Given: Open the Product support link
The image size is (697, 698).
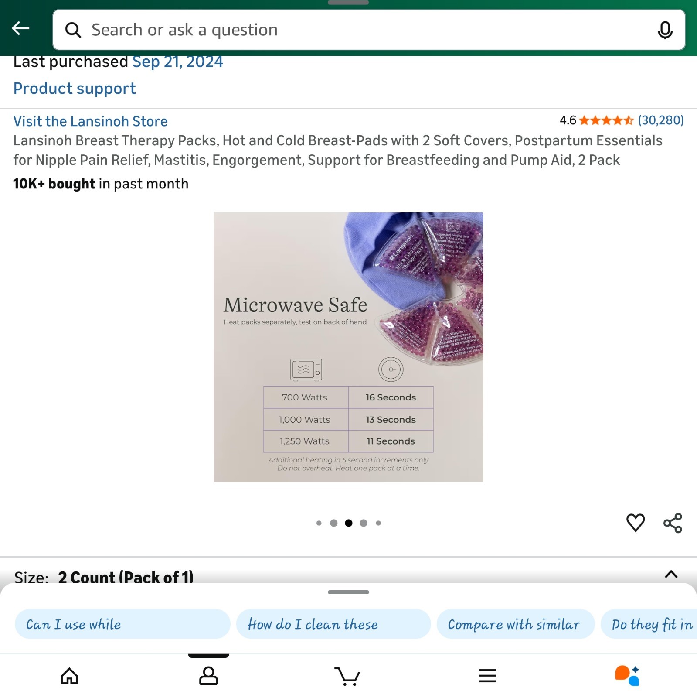Looking at the screenshot, I should (75, 89).
